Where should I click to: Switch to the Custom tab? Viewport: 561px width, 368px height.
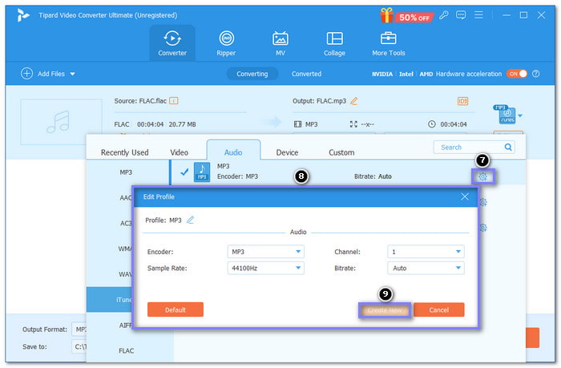click(341, 152)
